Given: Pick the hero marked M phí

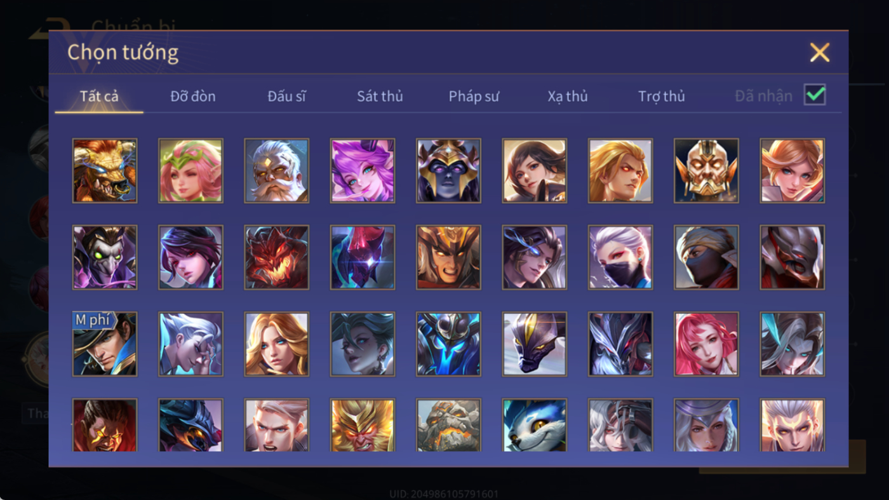Looking at the screenshot, I should click(105, 344).
